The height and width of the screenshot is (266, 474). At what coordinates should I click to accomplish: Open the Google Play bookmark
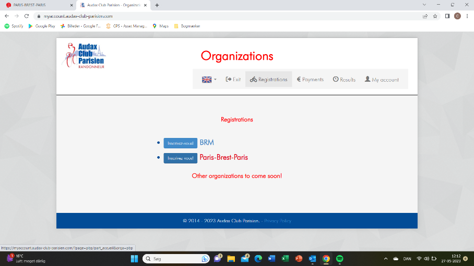point(42,26)
